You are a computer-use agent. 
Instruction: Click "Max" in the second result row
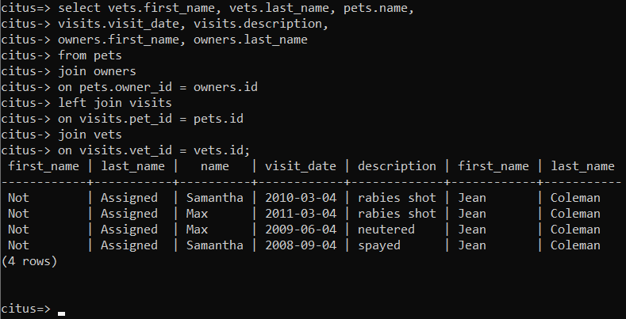click(198, 214)
